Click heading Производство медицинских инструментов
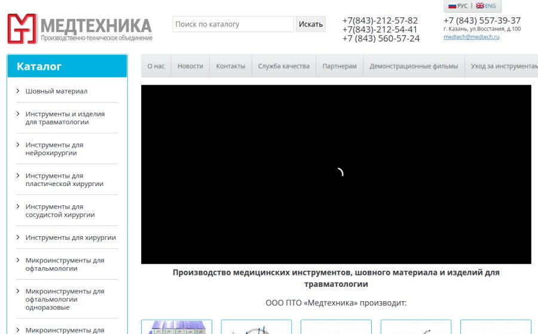The height and width of the screenshot is (334, 538). 336,278
